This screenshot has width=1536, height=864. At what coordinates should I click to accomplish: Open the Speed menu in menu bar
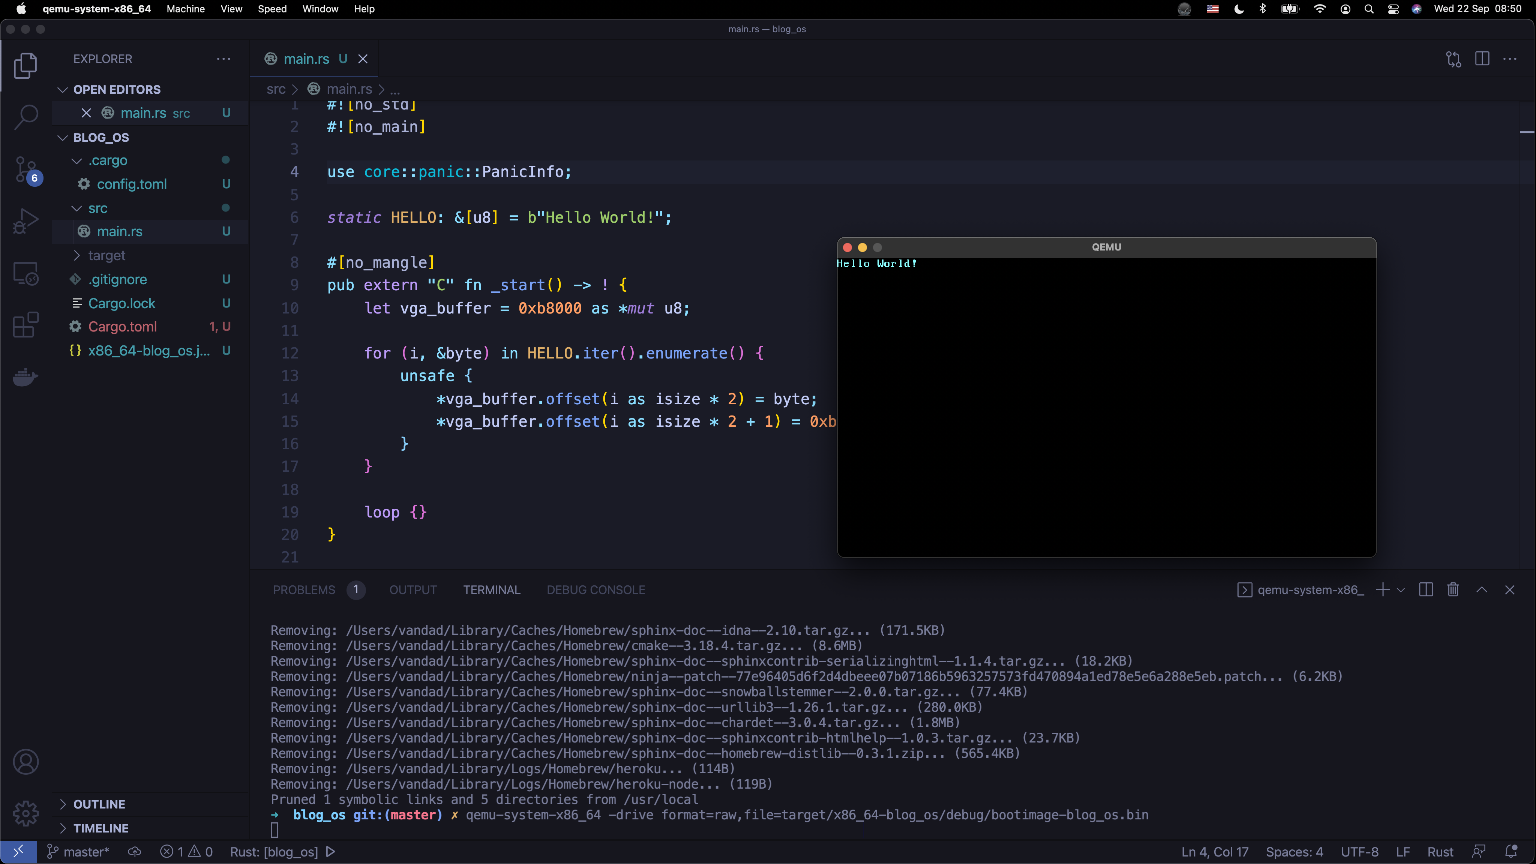tap(272, 9)
